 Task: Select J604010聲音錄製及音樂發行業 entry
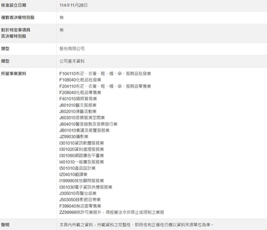88,124
